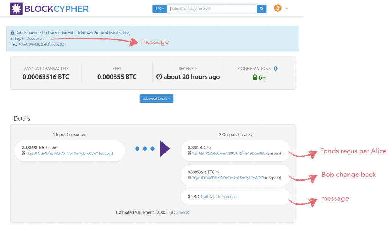The image size is (388, 225).
Task: Click QR code icon next to 13hA6HP6W4B address
Action: [x=189, y=153]
